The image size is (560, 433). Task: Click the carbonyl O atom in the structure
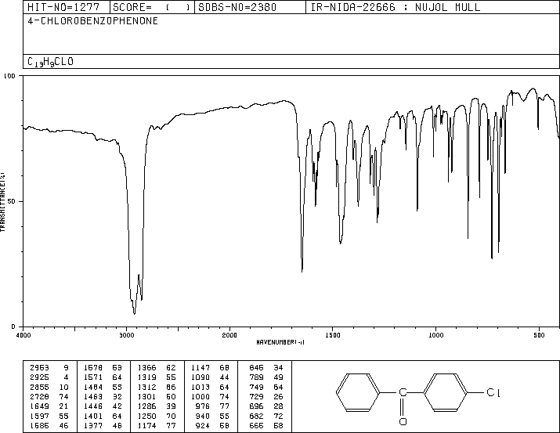tap(403, 421)
